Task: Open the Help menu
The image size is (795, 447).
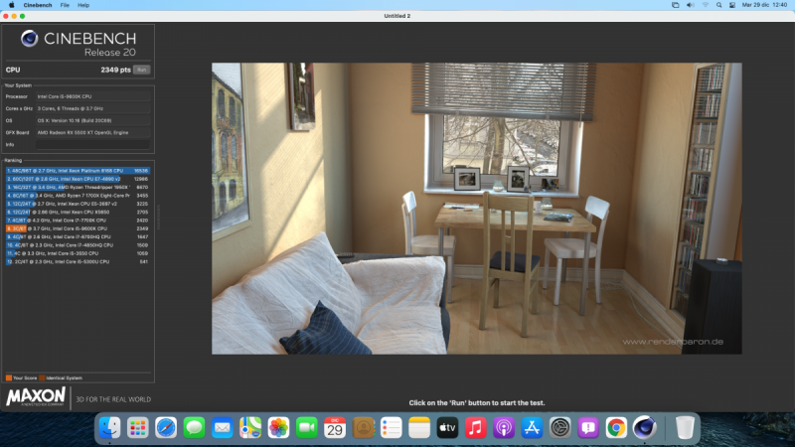Action: [x=83, y=5]
